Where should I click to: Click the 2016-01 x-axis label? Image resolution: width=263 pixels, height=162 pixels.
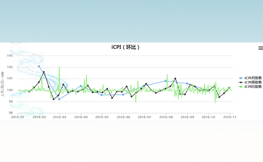(17, 117)
